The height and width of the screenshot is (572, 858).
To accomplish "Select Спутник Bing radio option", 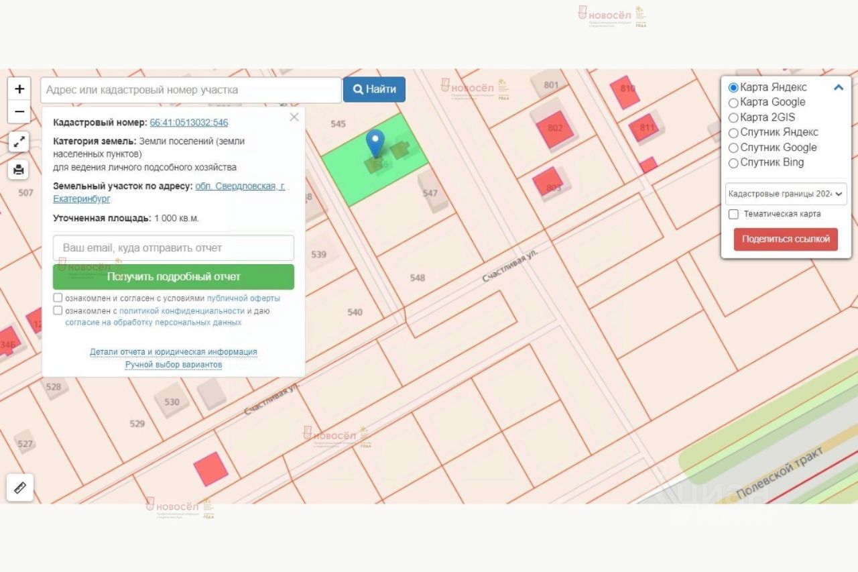I will coord(733,163).
